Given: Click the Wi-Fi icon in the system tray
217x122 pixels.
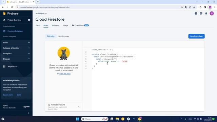Looking at the screenshot, I should click(x=195, y=119).
